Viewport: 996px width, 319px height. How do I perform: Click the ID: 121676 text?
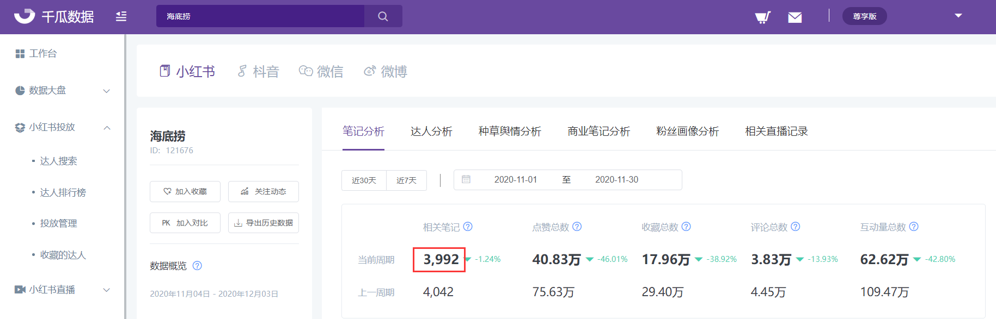tap(172, 151)
